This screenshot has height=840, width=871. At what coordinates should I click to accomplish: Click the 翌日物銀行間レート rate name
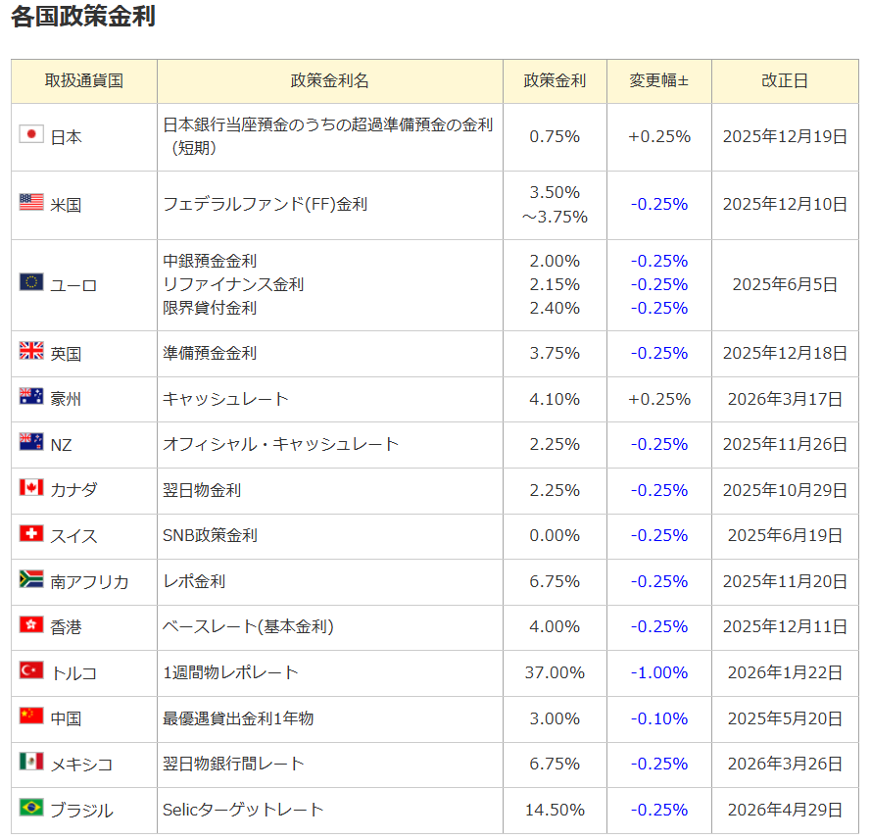pos(233,764)
